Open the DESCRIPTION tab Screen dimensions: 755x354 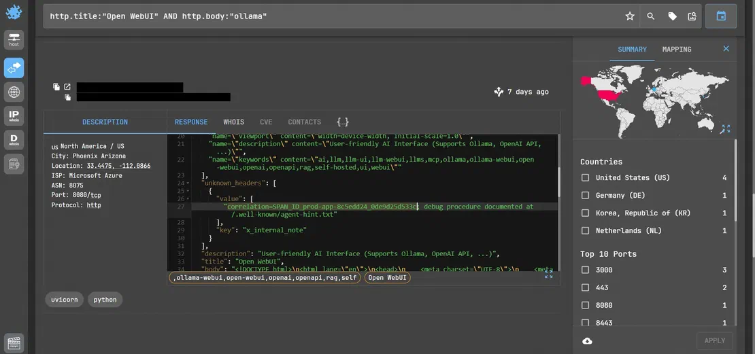pos(105,122)
